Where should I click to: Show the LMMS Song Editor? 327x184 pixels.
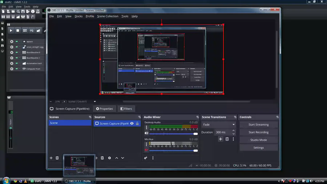tap(3, 17)
